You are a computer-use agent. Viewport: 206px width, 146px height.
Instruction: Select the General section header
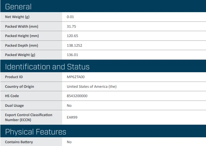point(18,7)
